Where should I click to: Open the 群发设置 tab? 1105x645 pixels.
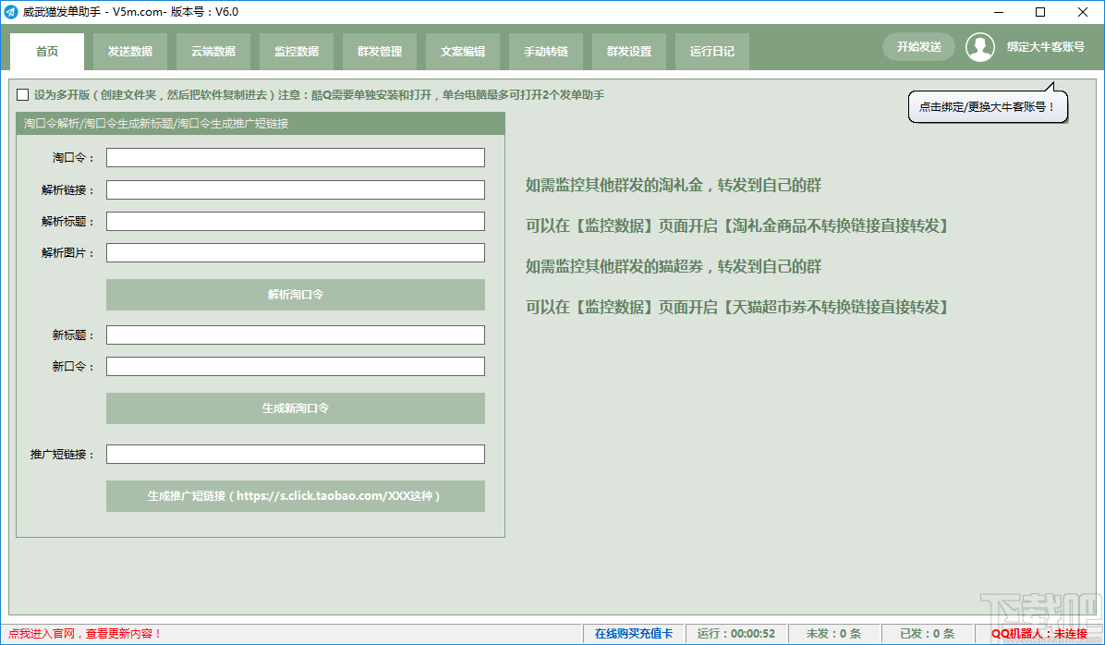629,52
